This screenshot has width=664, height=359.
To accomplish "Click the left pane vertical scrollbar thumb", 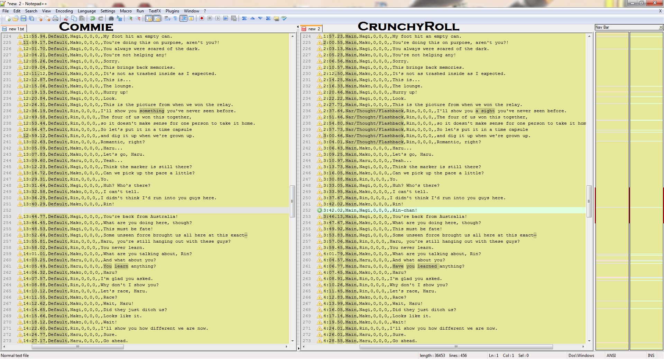I will pos(292,201).
